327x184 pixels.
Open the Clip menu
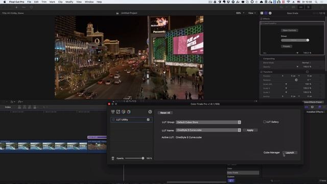(60, 2)
